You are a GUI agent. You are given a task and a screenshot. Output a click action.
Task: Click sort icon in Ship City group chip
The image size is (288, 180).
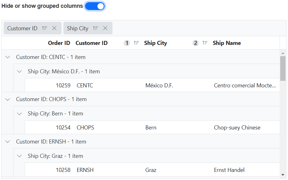pyautogui.click(x=95, y=28)
